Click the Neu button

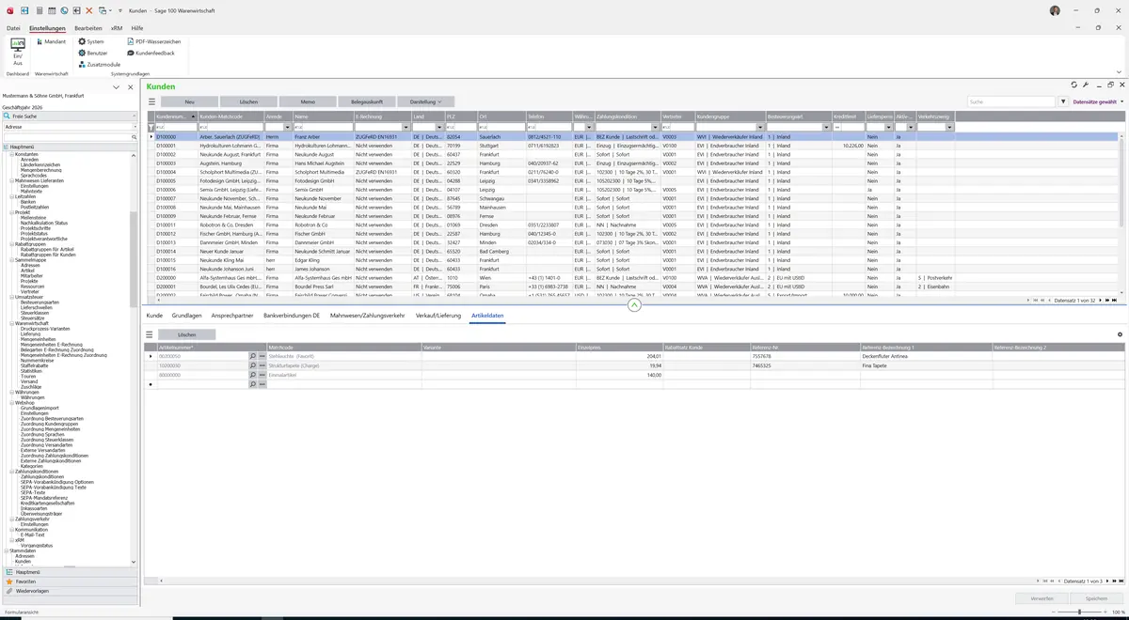point(189,101)
